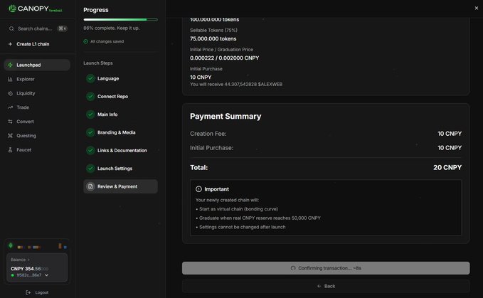This screenshot has height=298, width=483.
Task: Go to the Launch Settings step
Action: (x=120, y=169)
